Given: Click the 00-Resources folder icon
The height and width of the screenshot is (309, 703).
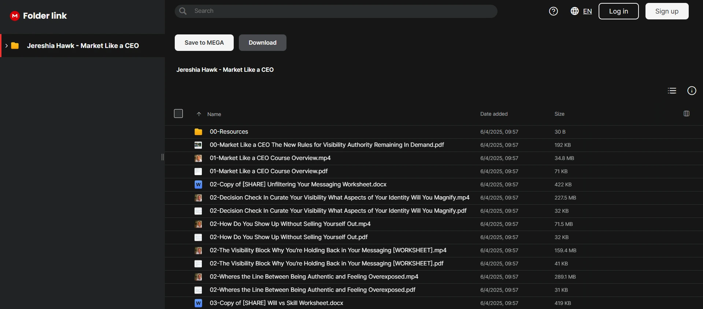Looking at the screenshot, I should 198,132.
